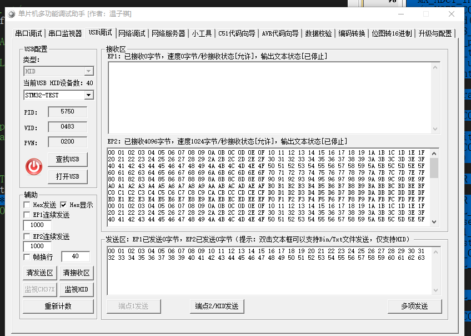Click the 清接收区 button
The width and height of the screenshot is (471, 336).
click(x=76, y=273)
